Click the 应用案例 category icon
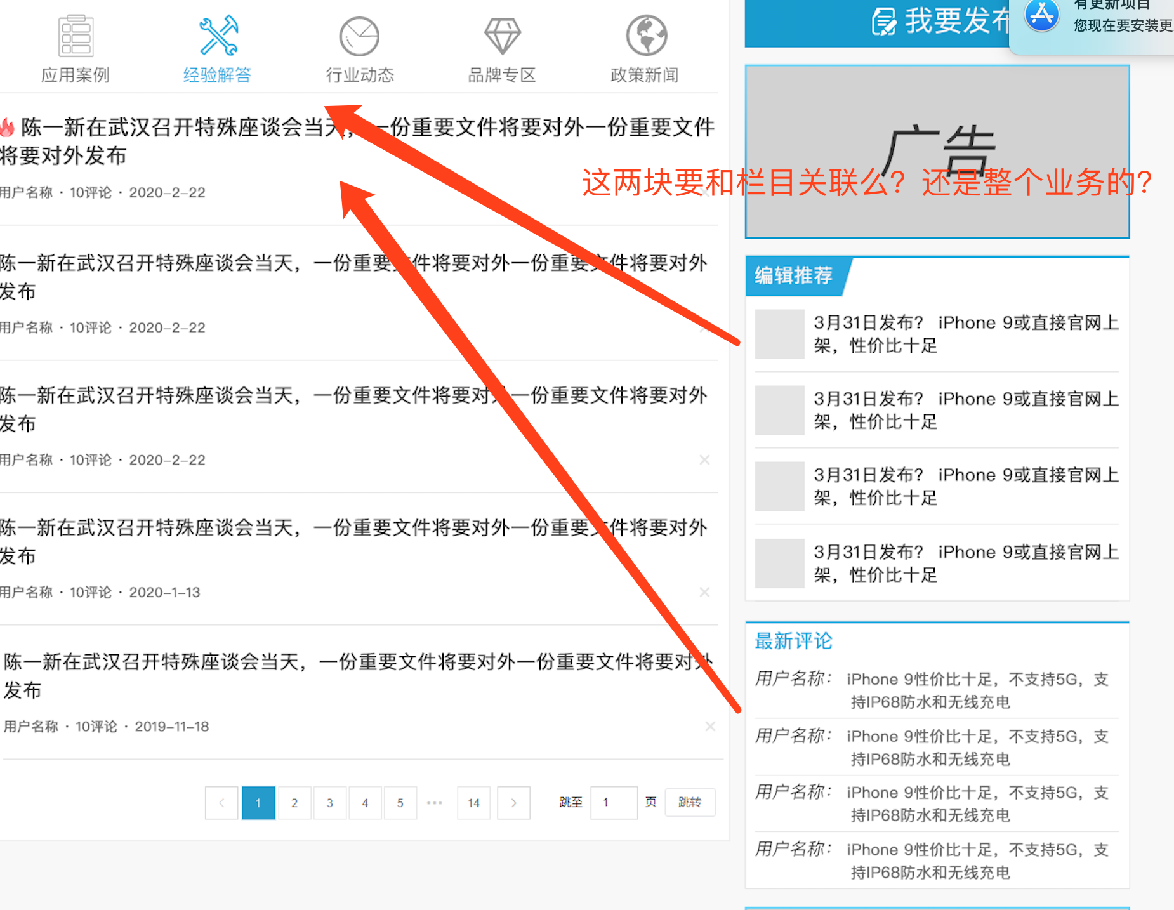The width and height of the screenshot is (1174, 910). point(76,37)
